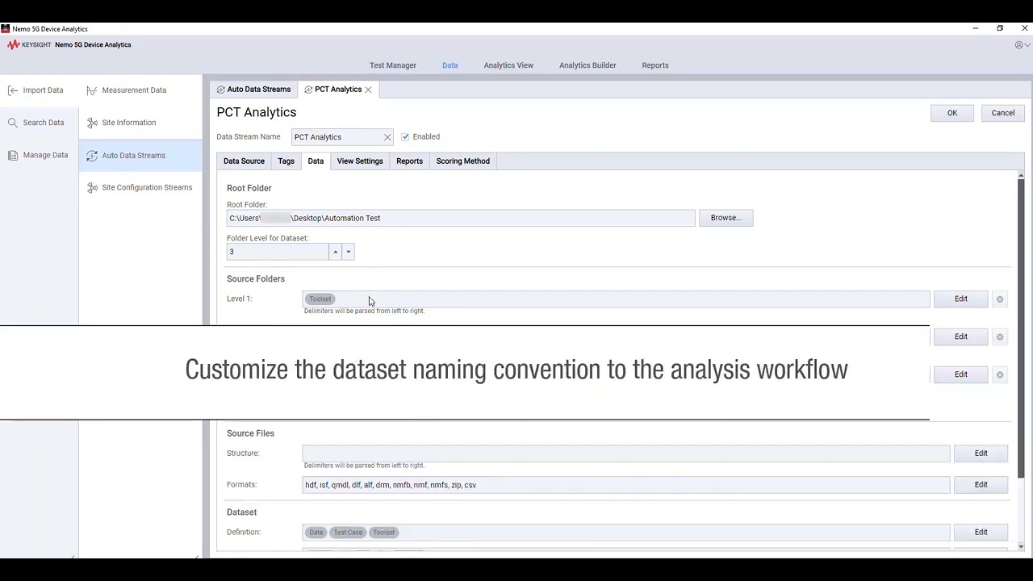Edit the source files Structure
This screenshot has width=1033, height=581.
(x=981, y=454)
